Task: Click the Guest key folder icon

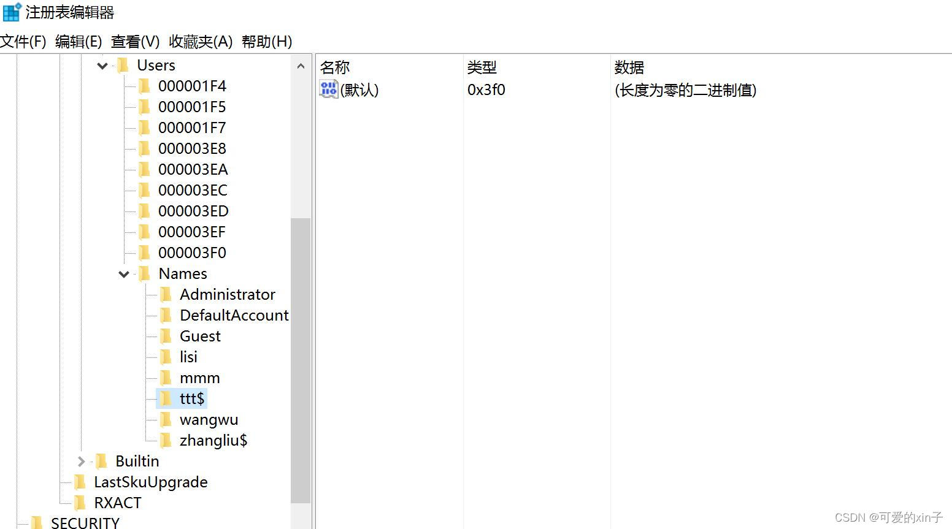Action: [x=166, y=336]
